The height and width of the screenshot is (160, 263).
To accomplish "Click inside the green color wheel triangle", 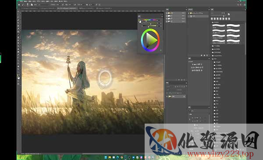I will pyautogui.click(x=151, y=40).
